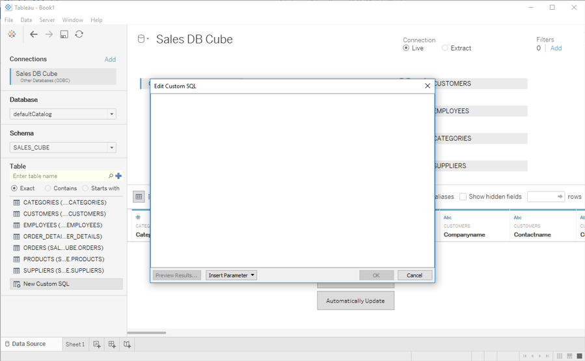Select the ORDER_DETAILS table in the list

(62, 237)
